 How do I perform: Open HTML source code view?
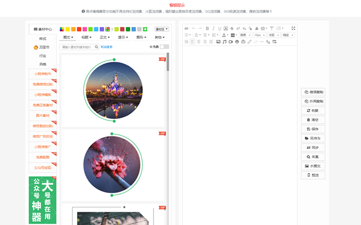(x=186, y=29)
